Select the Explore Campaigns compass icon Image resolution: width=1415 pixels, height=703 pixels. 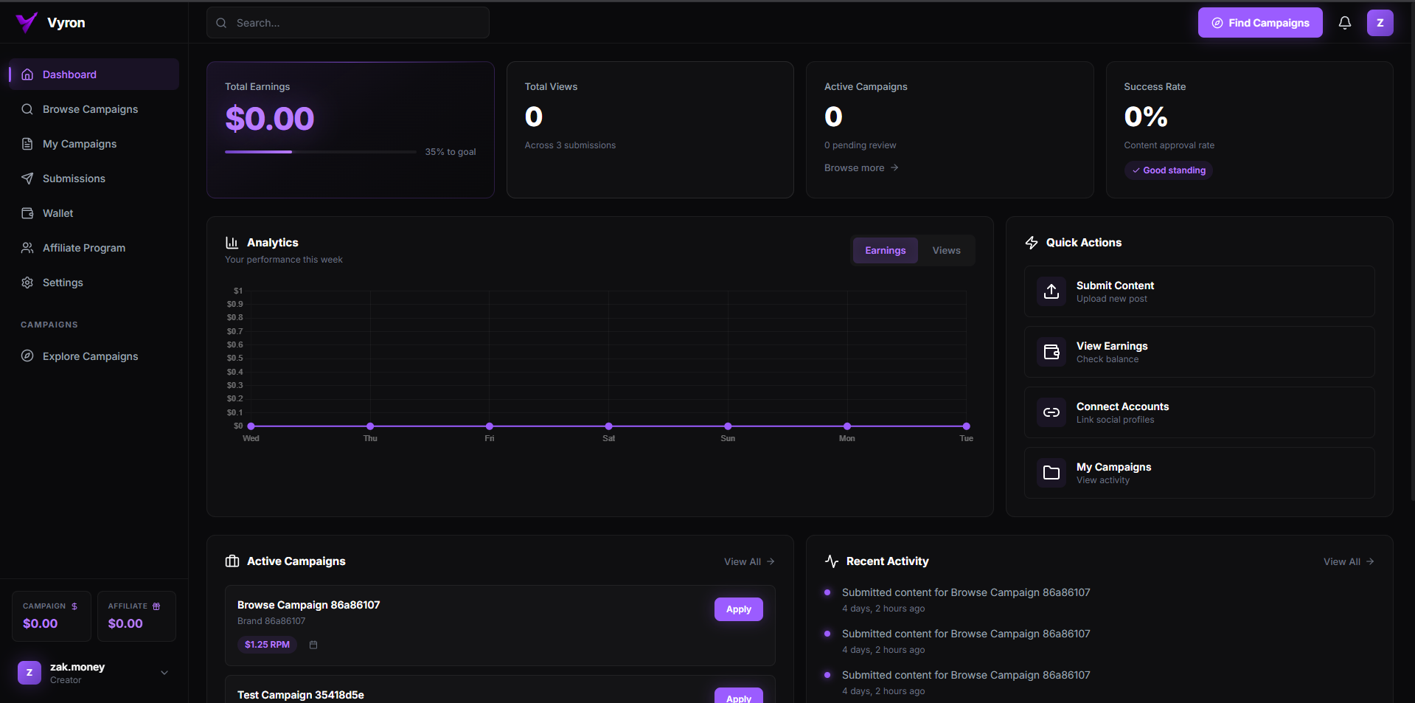[x=27, y=356]
